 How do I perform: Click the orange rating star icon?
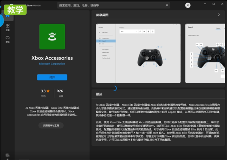point(48,91)
